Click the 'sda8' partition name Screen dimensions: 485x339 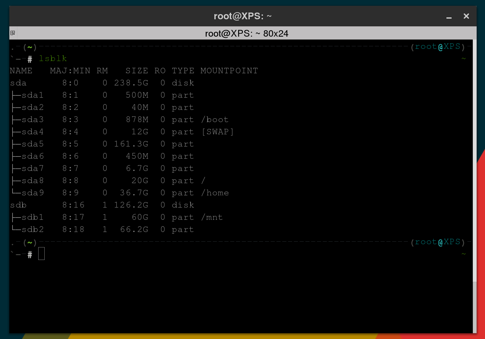[x=32, y=181]
